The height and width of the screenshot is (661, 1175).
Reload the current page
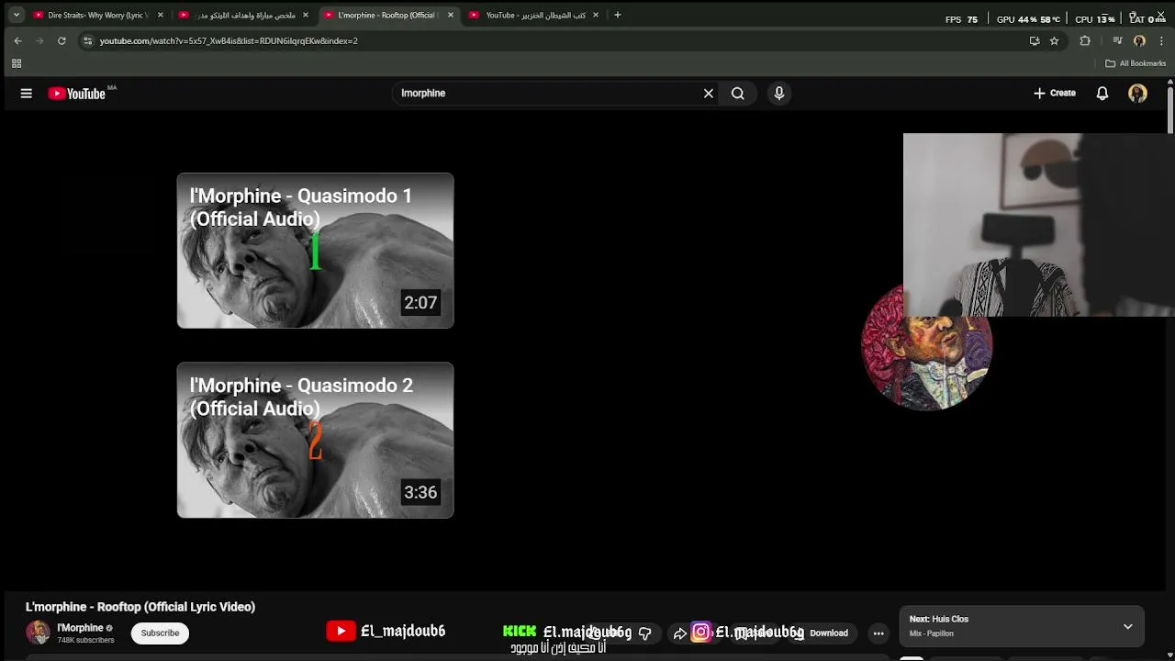62,40
